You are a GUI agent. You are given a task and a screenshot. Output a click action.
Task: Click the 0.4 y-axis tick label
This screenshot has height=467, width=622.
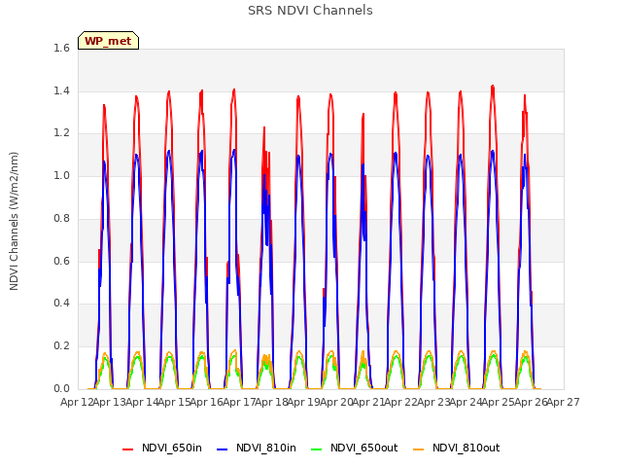pos(61,304)
